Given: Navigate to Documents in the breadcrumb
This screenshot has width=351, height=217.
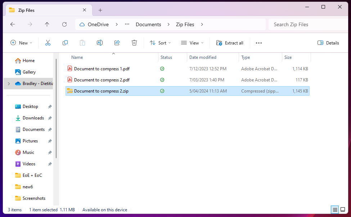Looking at the screenshot, I should pyautogui.click(x=148, y=24).
